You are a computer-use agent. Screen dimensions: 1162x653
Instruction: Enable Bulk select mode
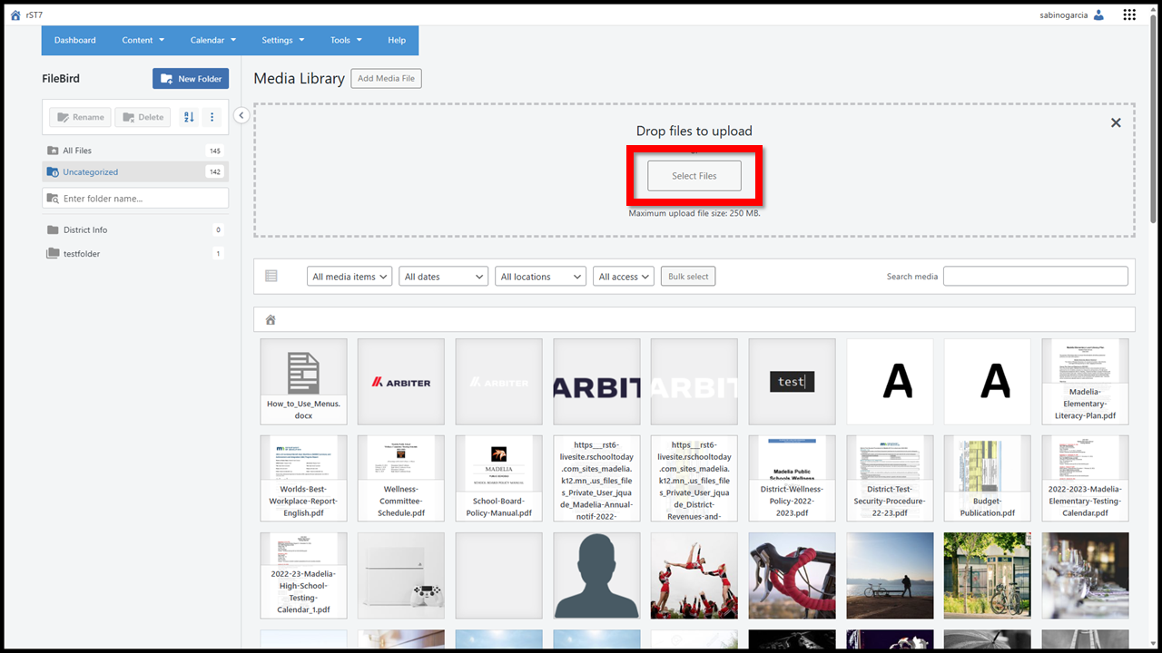[x=688, y=277]
